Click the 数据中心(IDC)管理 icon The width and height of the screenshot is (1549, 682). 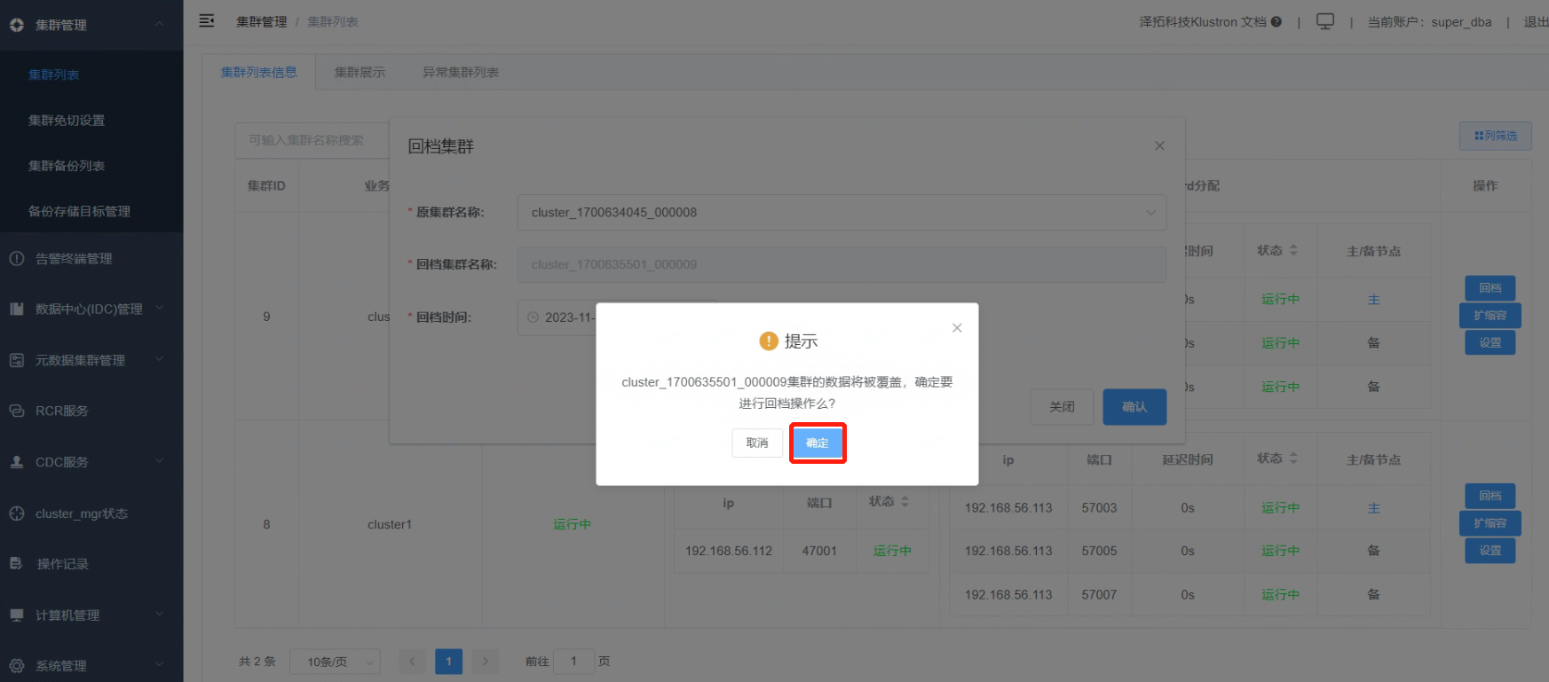coord(17,309)
